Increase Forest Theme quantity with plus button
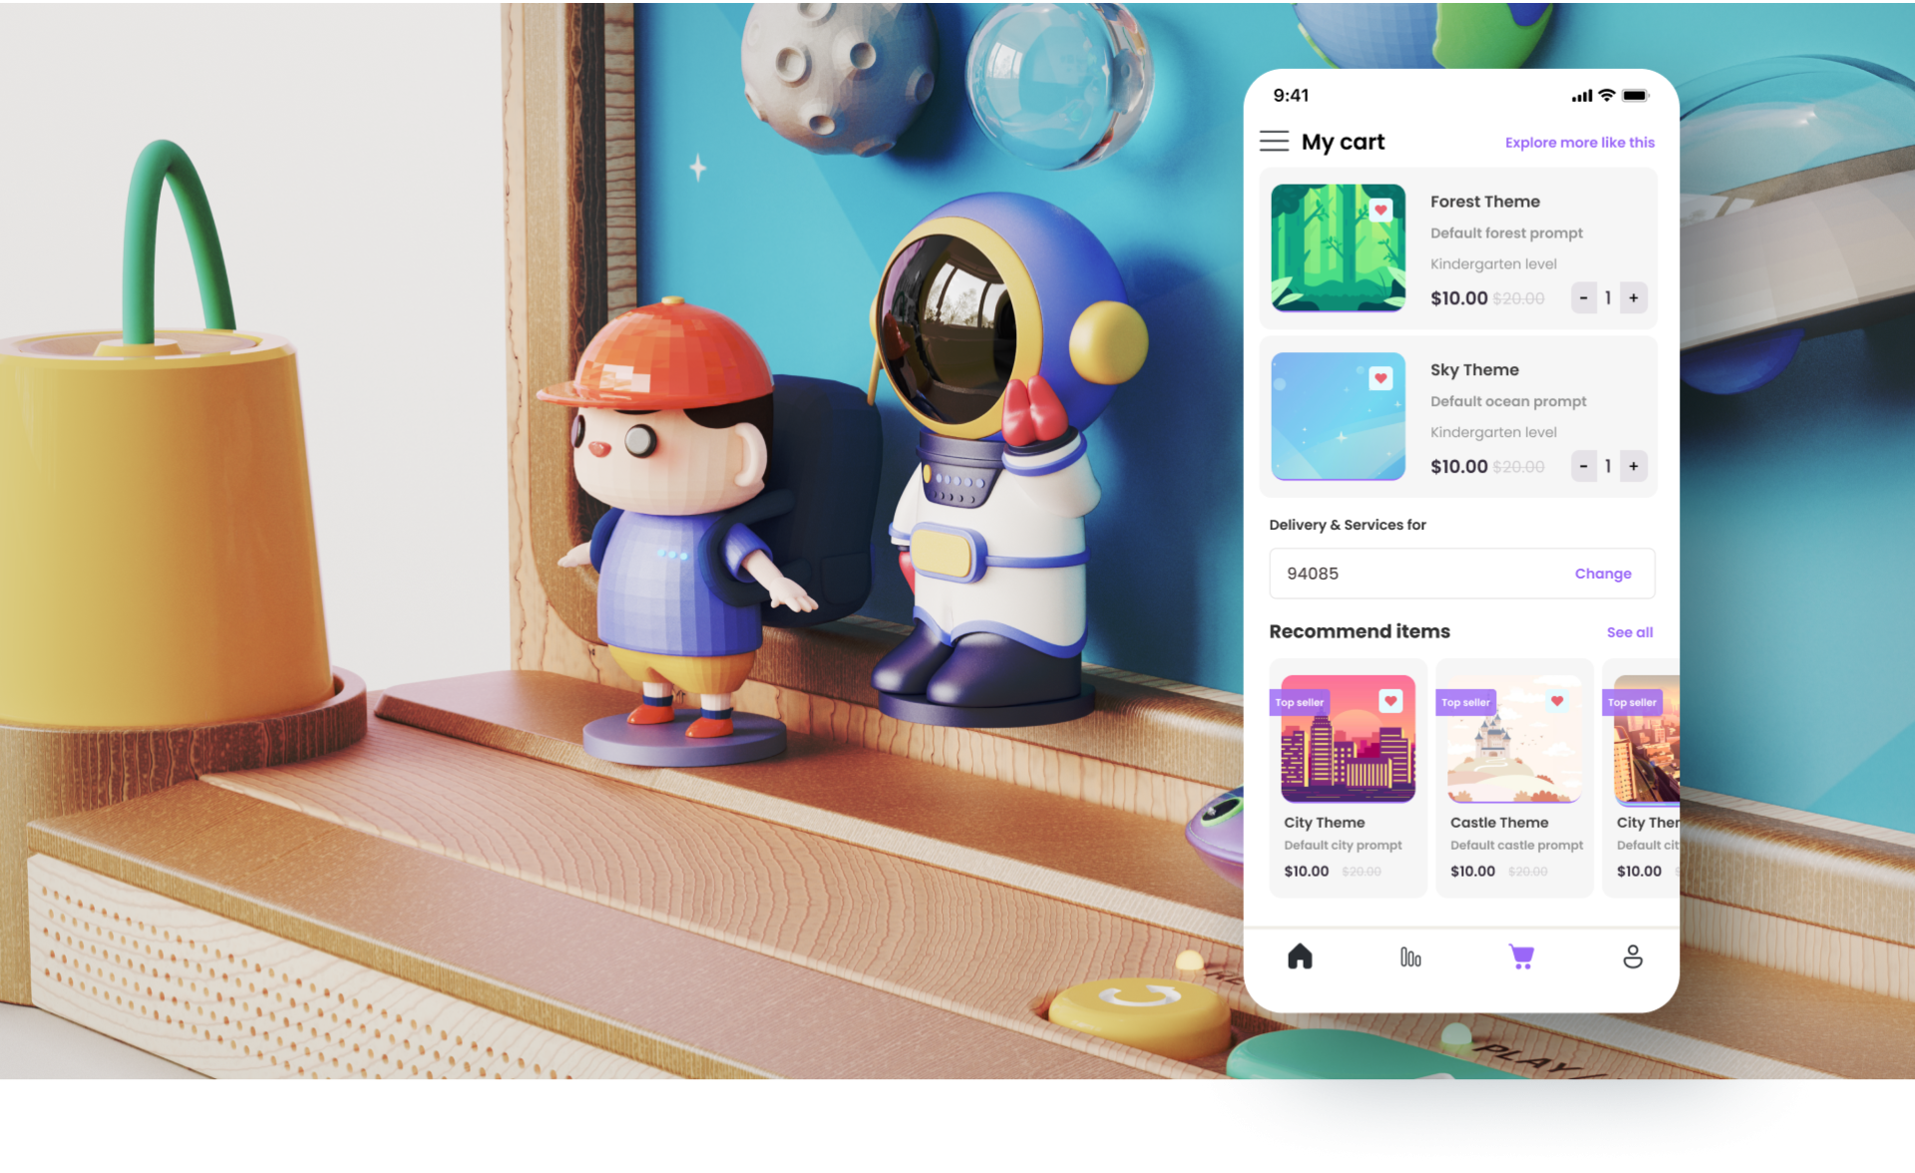 (x=1634, y=298)
